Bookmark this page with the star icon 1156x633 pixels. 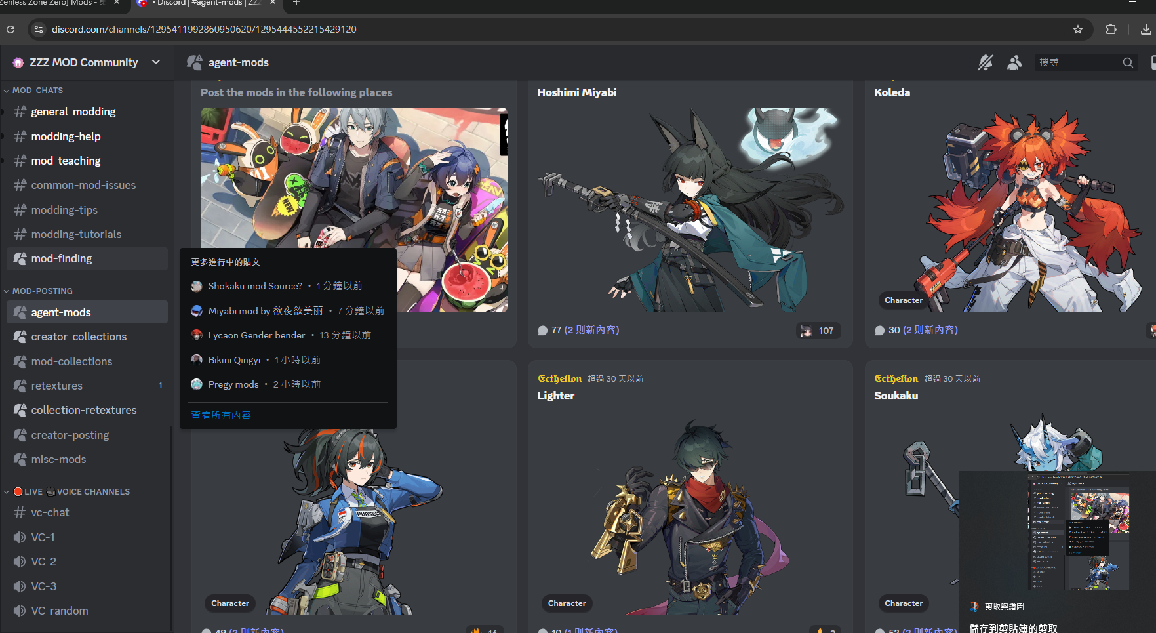pos(1077,30)
